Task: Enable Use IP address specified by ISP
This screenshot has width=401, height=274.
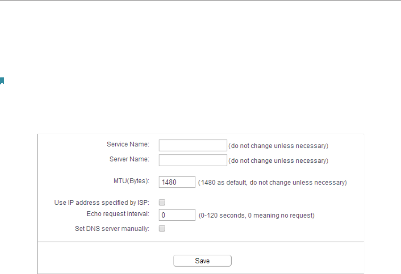Action: coord(162,202)
